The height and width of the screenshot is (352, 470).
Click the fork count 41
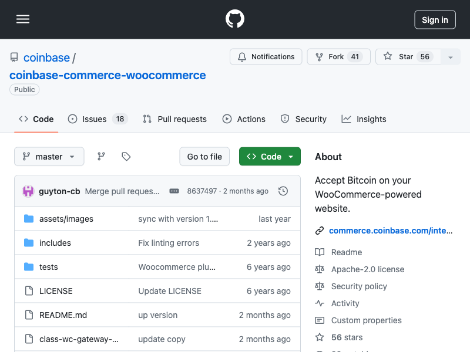tap(355, 56)
